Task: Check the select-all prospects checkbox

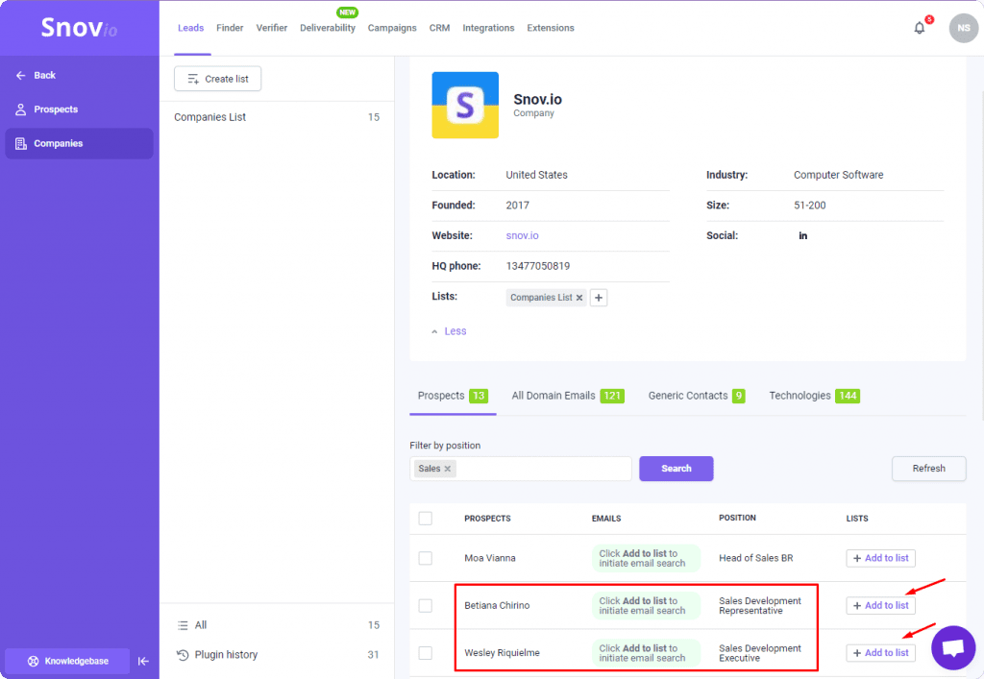Action: tap(426, 518)
